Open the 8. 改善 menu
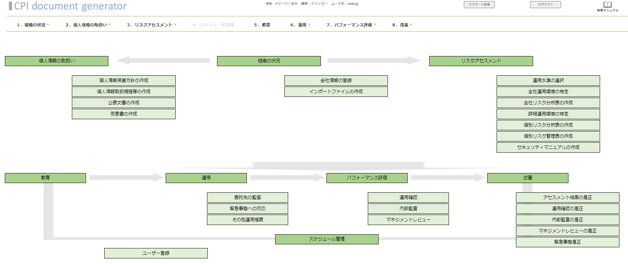 (402, 25)
